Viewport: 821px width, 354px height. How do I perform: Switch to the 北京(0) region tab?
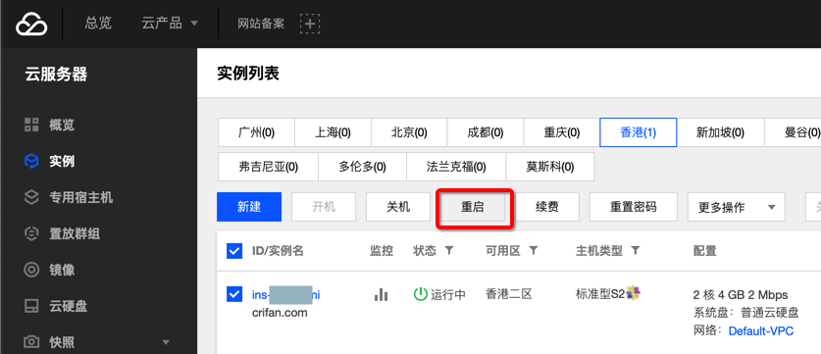(x=409, y=132)
